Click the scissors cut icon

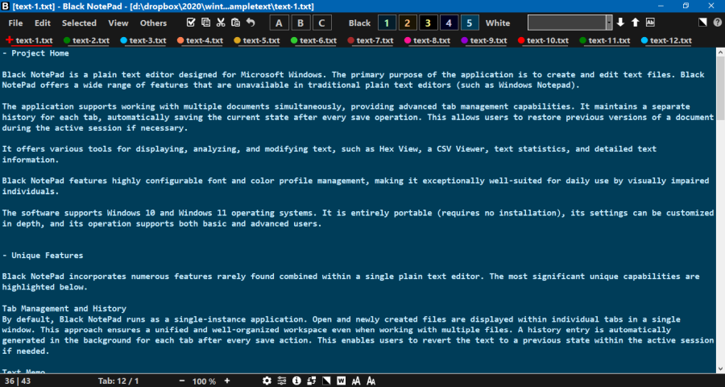point(221,23)
